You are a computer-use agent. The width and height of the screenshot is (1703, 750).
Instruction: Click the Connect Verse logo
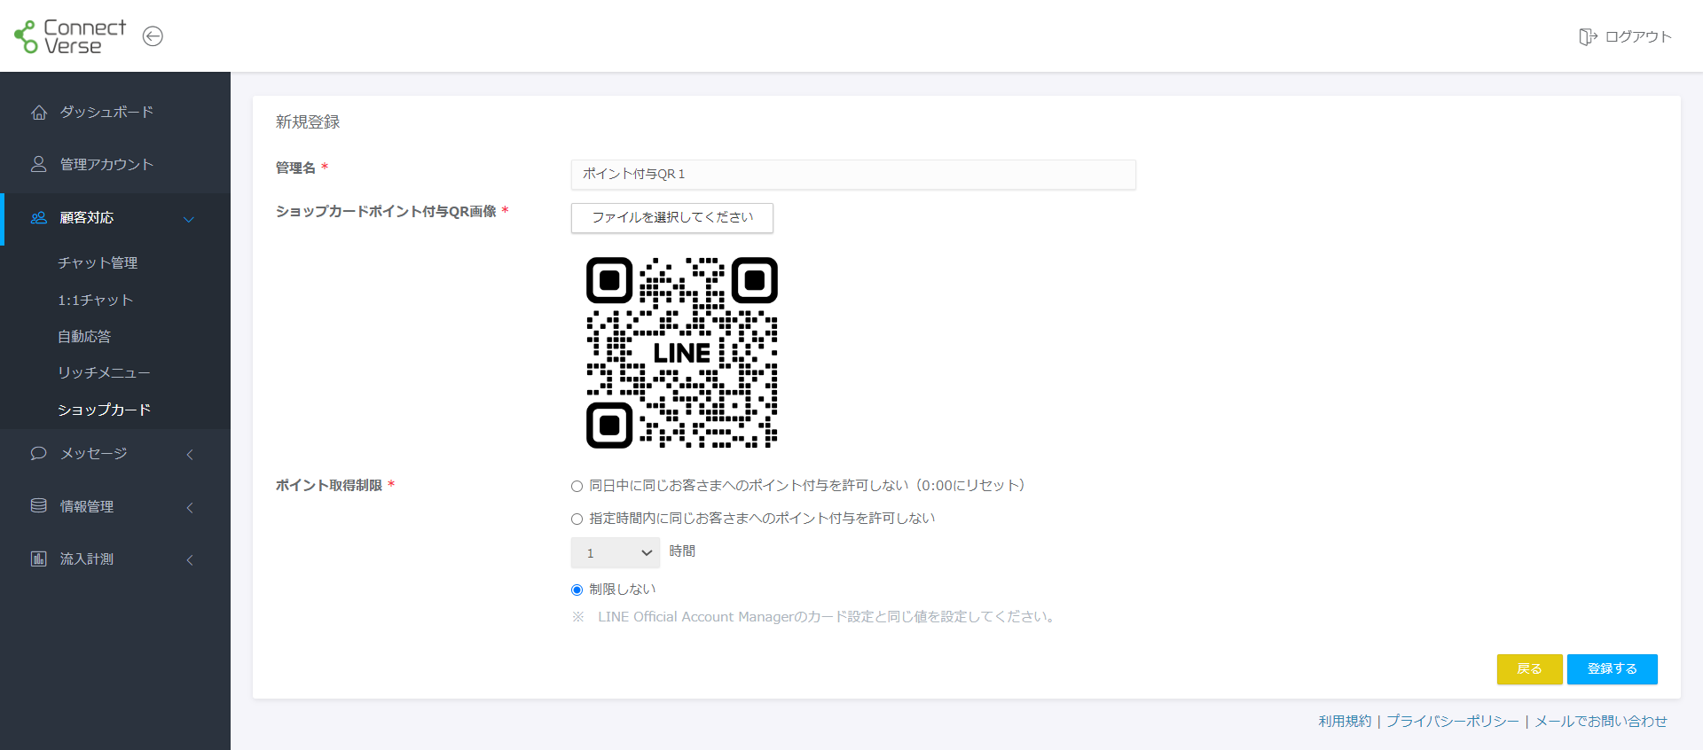[70, 36]
